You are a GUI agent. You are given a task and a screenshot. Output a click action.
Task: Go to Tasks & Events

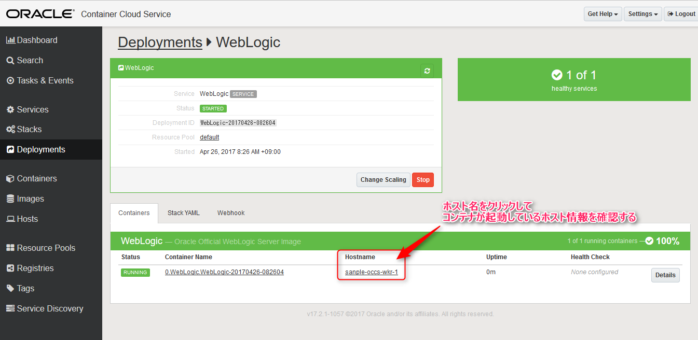51,80
